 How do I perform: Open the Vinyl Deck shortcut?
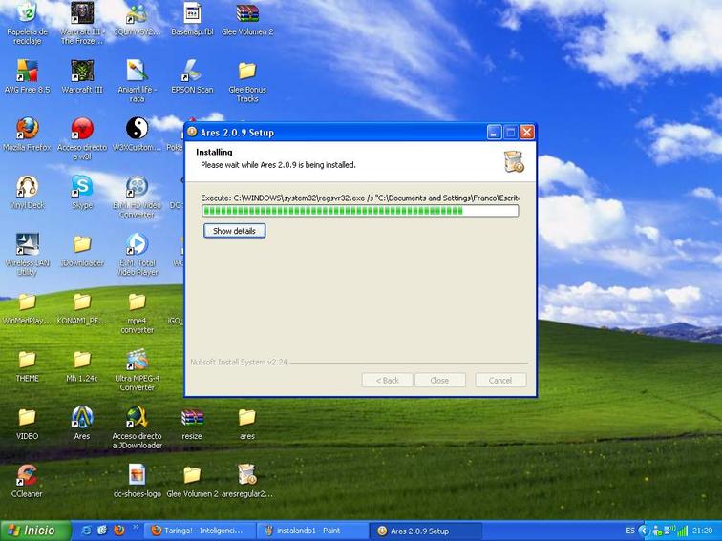pyautogui.click(x=27, y=187)
